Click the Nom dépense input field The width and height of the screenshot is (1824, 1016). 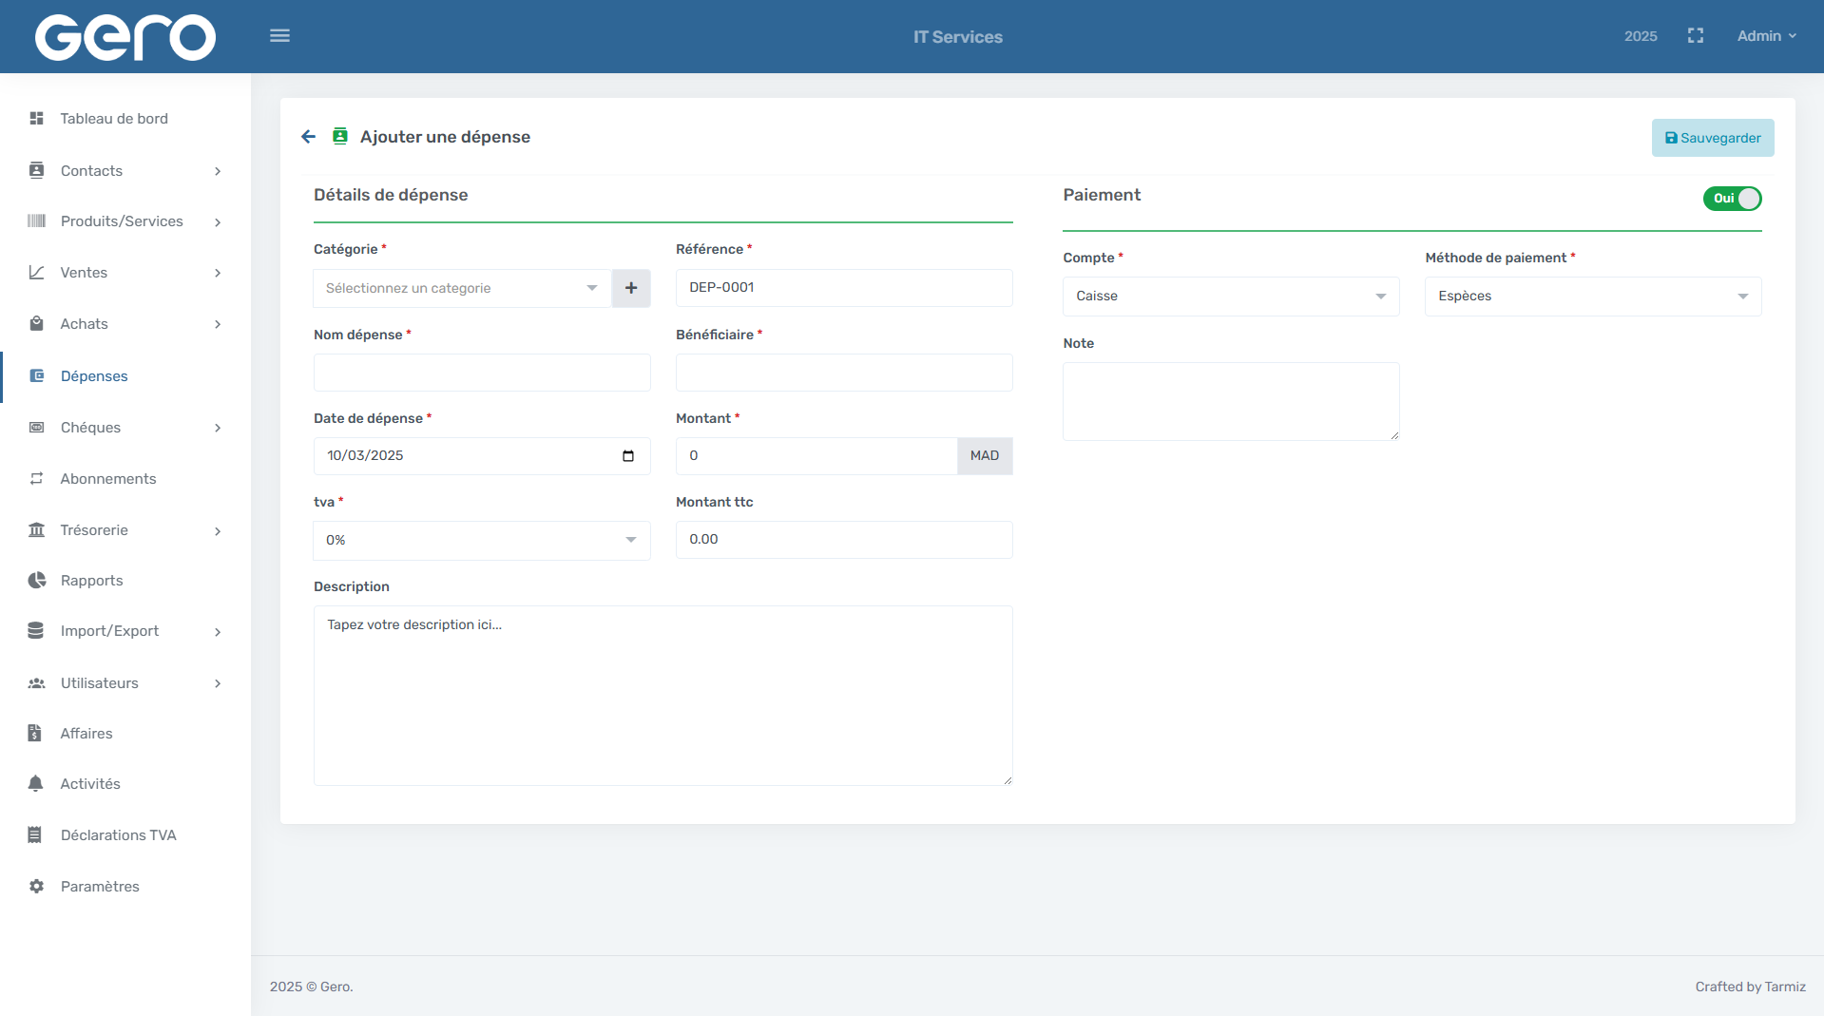click(481, 373)
